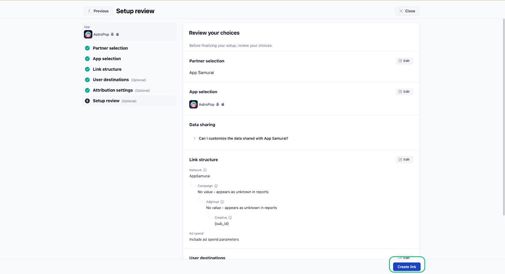Edit the Partner selection section
Image resolution: width=505 pixels, height=274 pixels.
404,61
